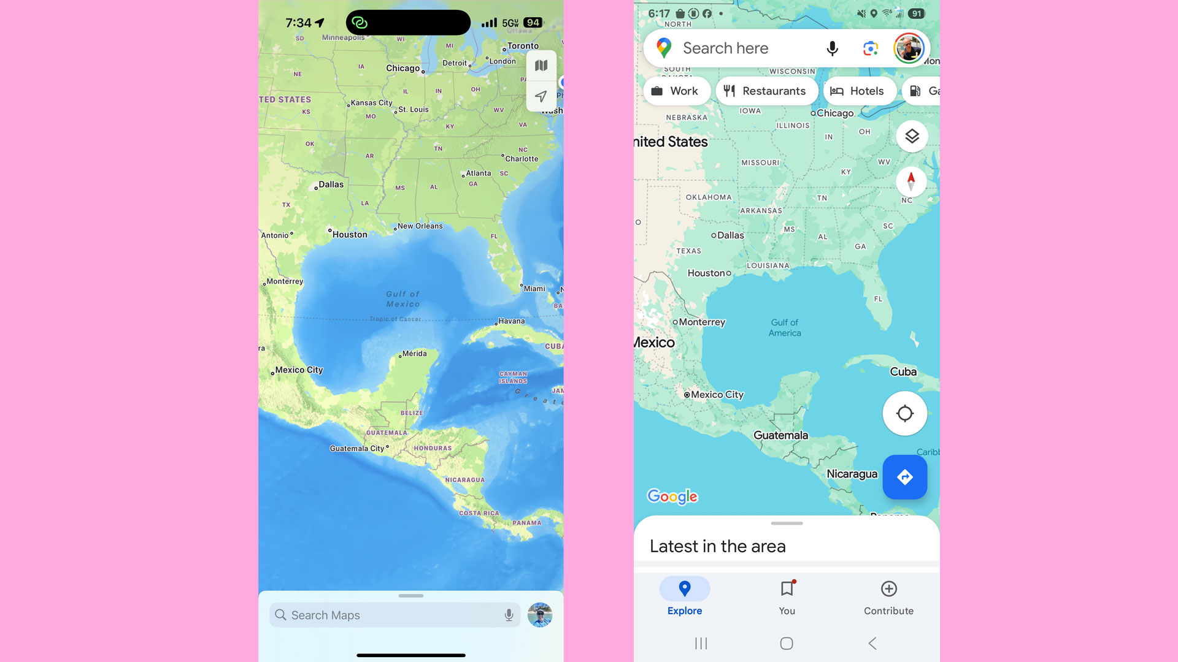Tap the Contribute button in Google Maps
The height and width of the screenshot is (662, 1178).
tap(888, 596)
